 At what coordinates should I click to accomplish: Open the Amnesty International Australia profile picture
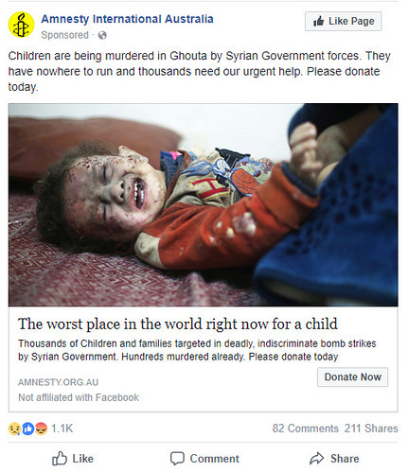coord(21,25)
